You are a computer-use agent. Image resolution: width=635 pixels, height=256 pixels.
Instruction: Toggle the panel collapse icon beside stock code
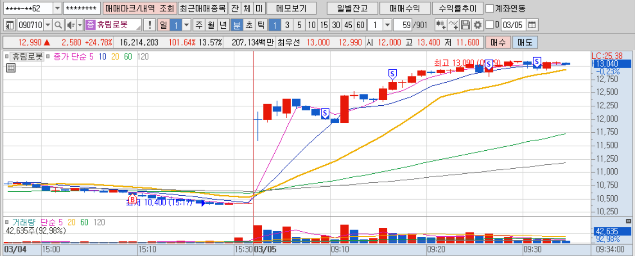10,25
